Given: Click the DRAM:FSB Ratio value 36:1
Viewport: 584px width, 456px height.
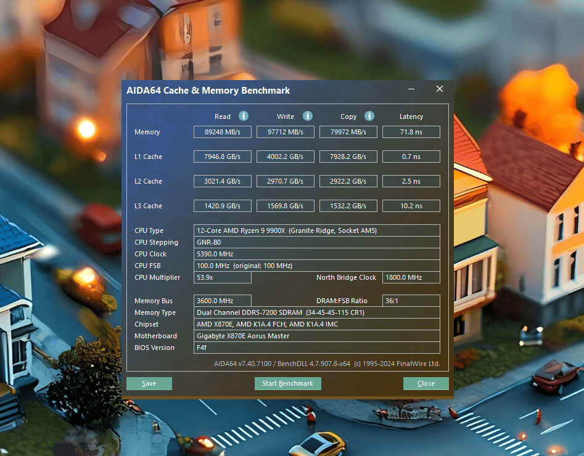Looking at the screenshot, I should (411, 301).
